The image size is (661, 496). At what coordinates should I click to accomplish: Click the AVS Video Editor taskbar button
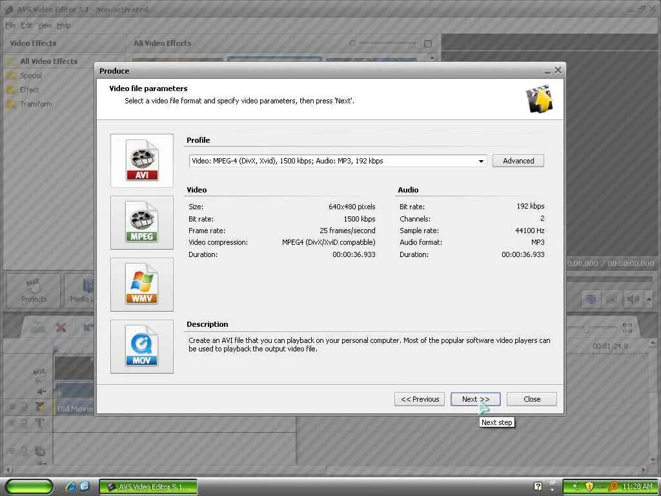pyautogui.click(x=148, y=487)
